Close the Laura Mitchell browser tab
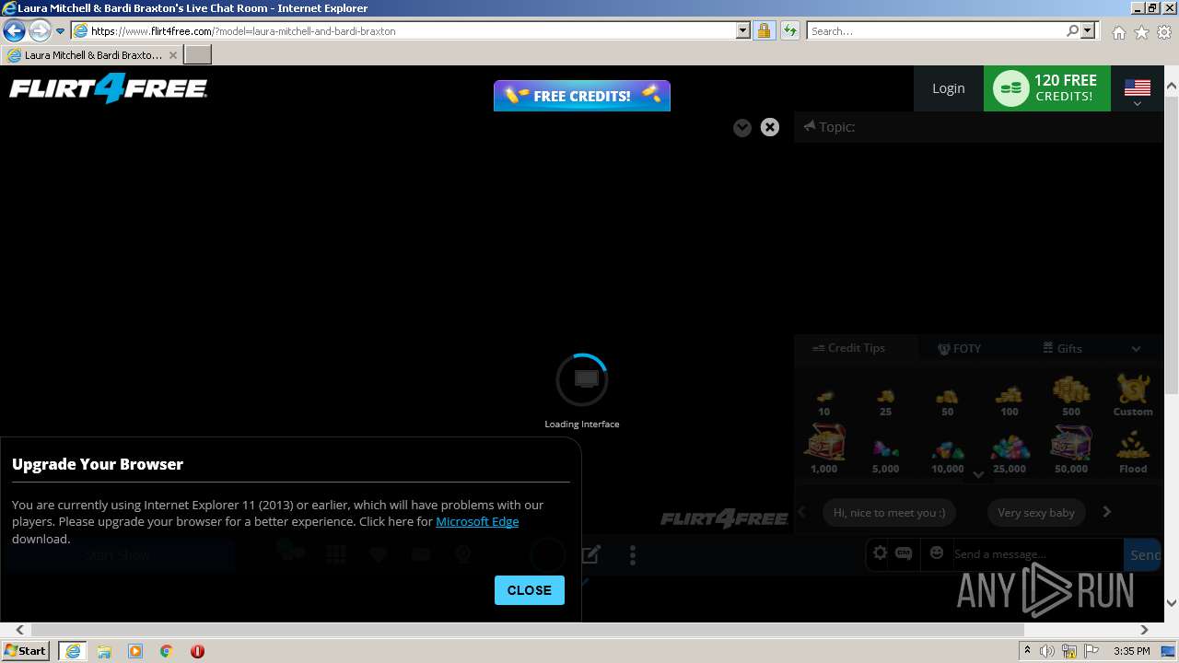The width and height of the screenshot is (1179, 663). pyautogui.click(x=172, y=55)
